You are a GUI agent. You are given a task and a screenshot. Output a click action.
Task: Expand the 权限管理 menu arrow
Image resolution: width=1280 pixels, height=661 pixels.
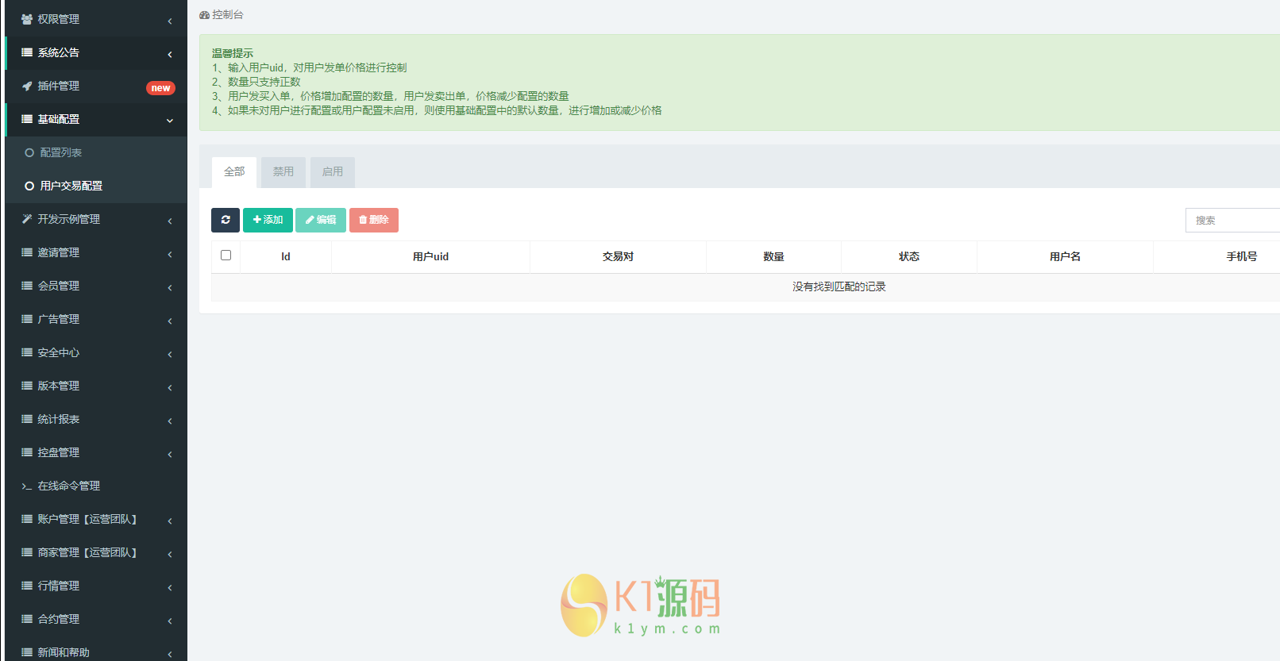coord(170,21)
